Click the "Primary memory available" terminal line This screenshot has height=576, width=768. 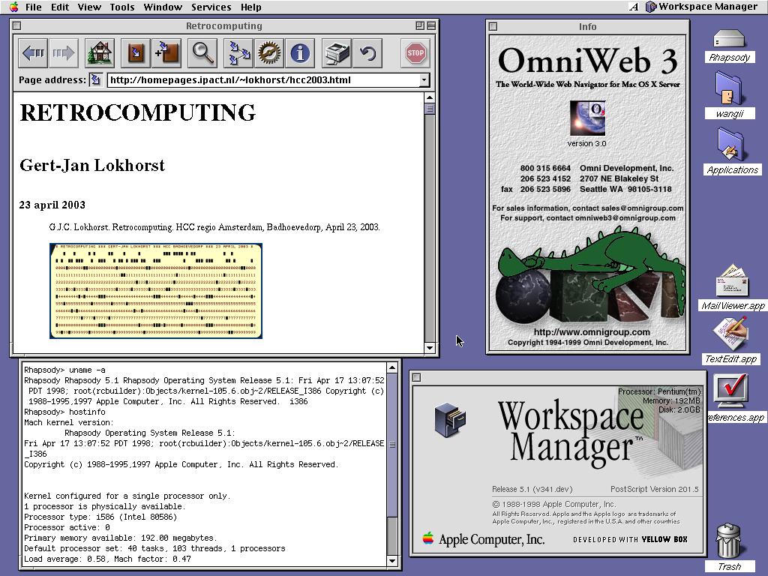click(121, 538)
